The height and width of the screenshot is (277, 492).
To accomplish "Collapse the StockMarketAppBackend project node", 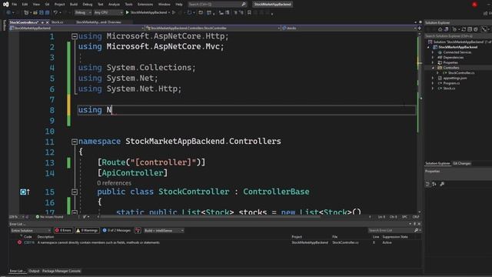I will pyautogui.click(x=429, y=47).
